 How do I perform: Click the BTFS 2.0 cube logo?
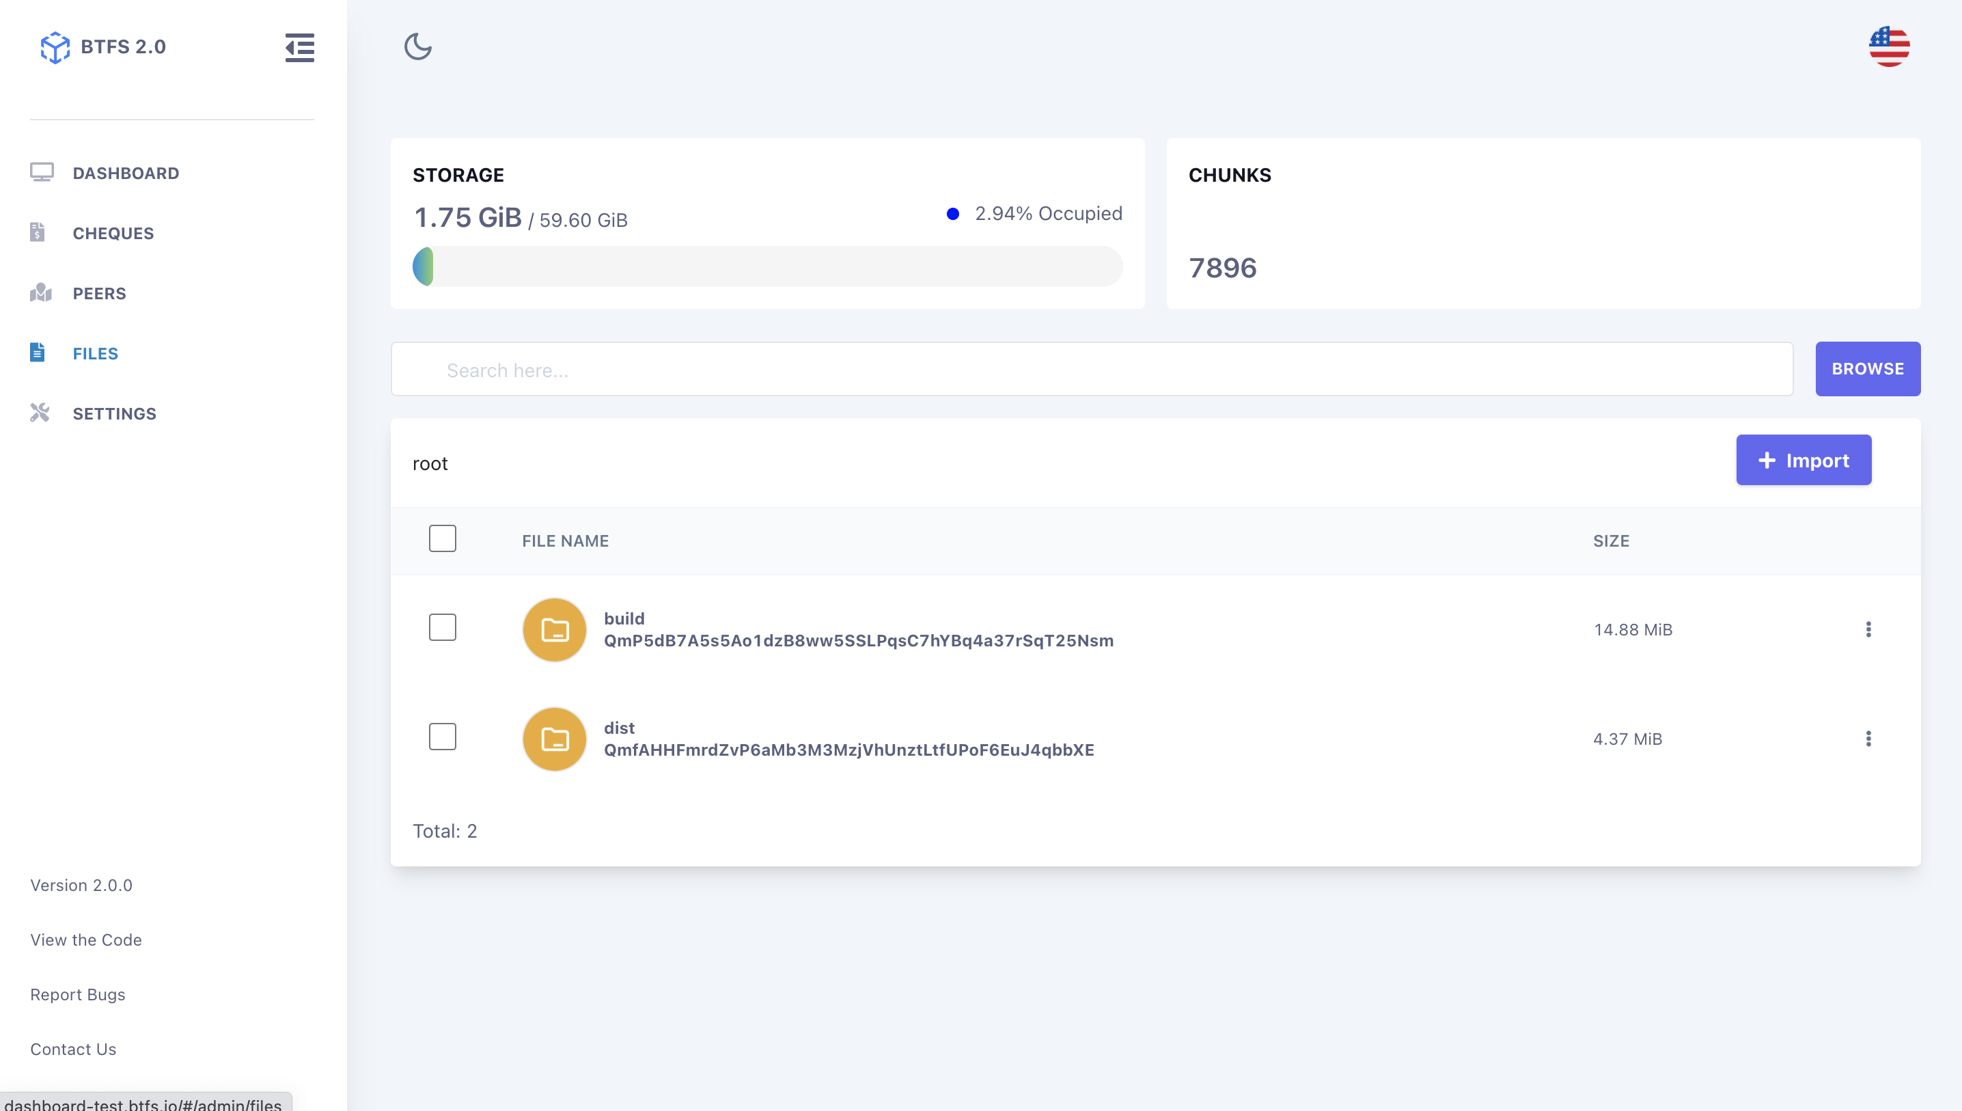coord(55,47)
